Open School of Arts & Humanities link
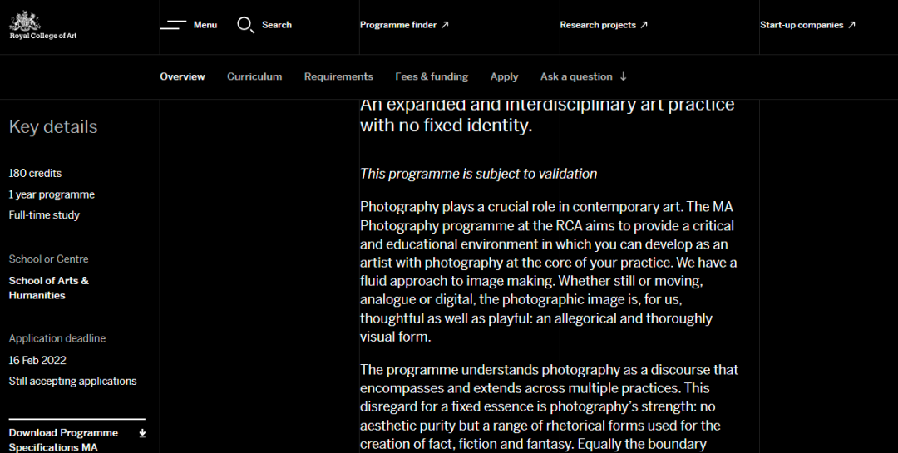898x453 pixels. (49, 288)
